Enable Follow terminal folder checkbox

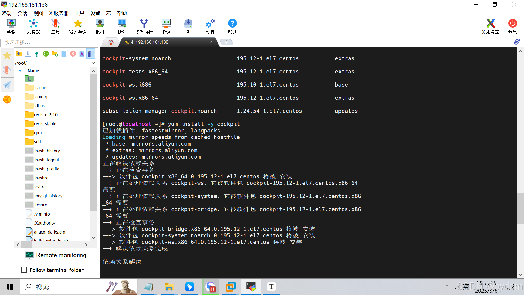point(24,270)
